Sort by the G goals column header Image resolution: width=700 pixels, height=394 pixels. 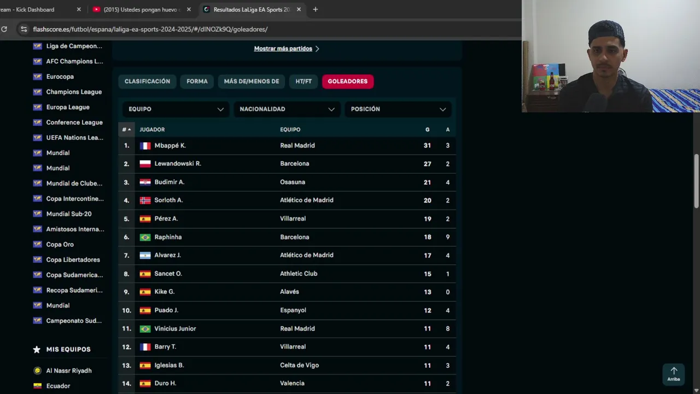(427, 130)
